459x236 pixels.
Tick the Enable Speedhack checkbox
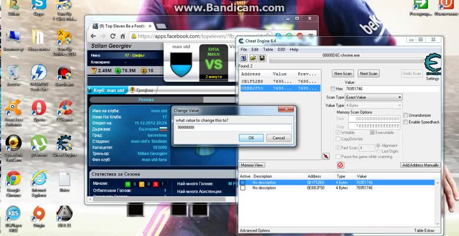[405, 122]
